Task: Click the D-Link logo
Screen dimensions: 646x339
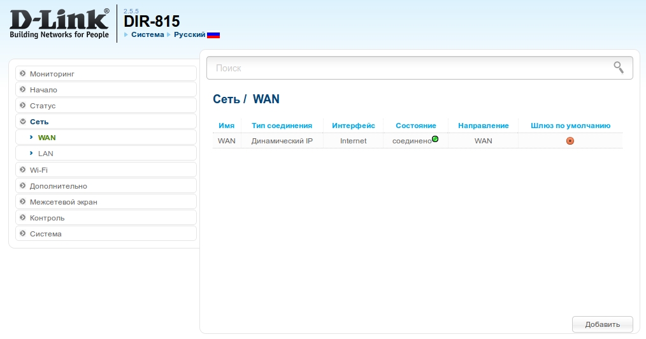Action: 59,23
